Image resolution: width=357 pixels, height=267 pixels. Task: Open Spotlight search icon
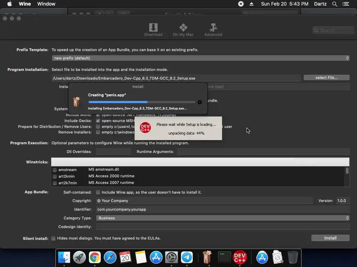click(334, 4)
